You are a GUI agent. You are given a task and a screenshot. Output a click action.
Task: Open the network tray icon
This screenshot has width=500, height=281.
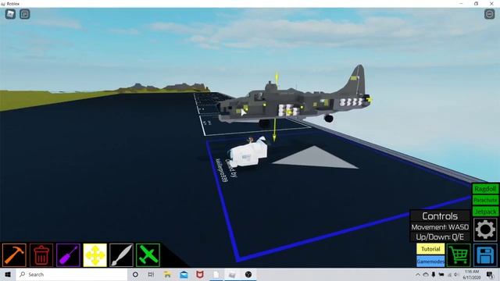coord(450,274)
